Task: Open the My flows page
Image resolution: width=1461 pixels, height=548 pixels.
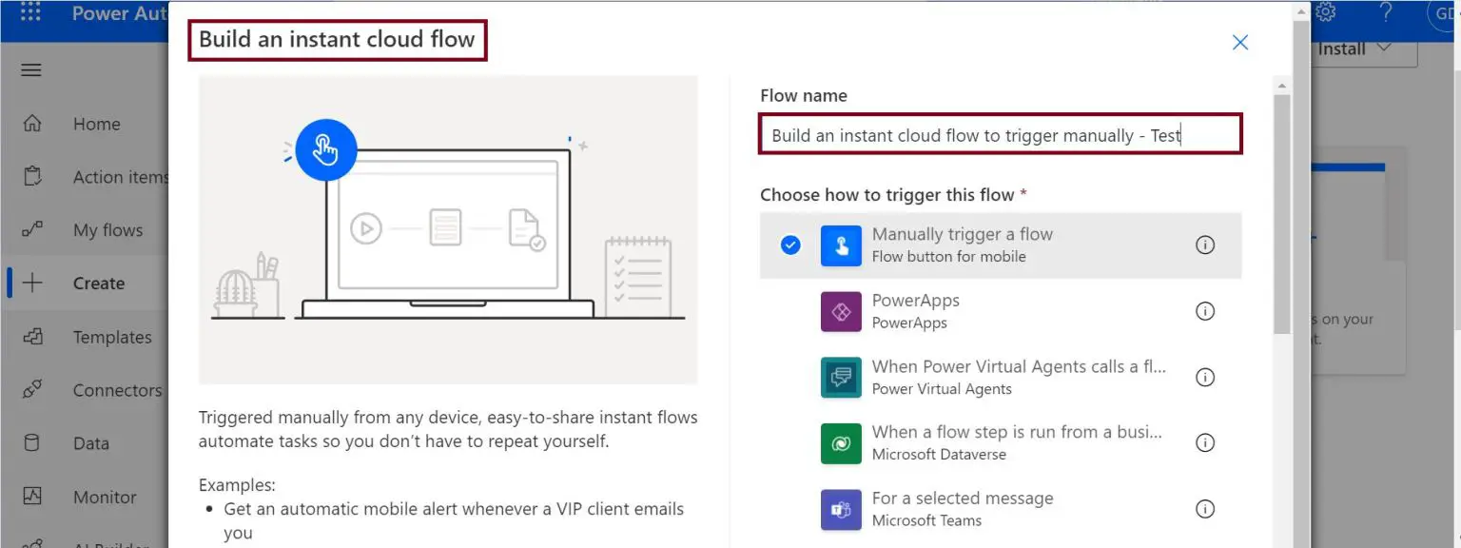Action: coord(107,229)
